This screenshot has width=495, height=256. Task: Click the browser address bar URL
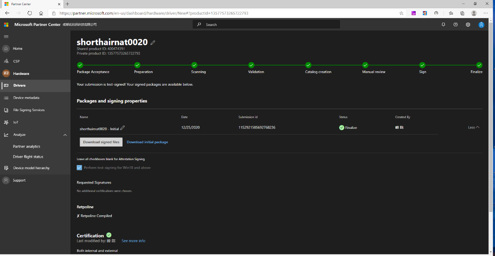154,13
